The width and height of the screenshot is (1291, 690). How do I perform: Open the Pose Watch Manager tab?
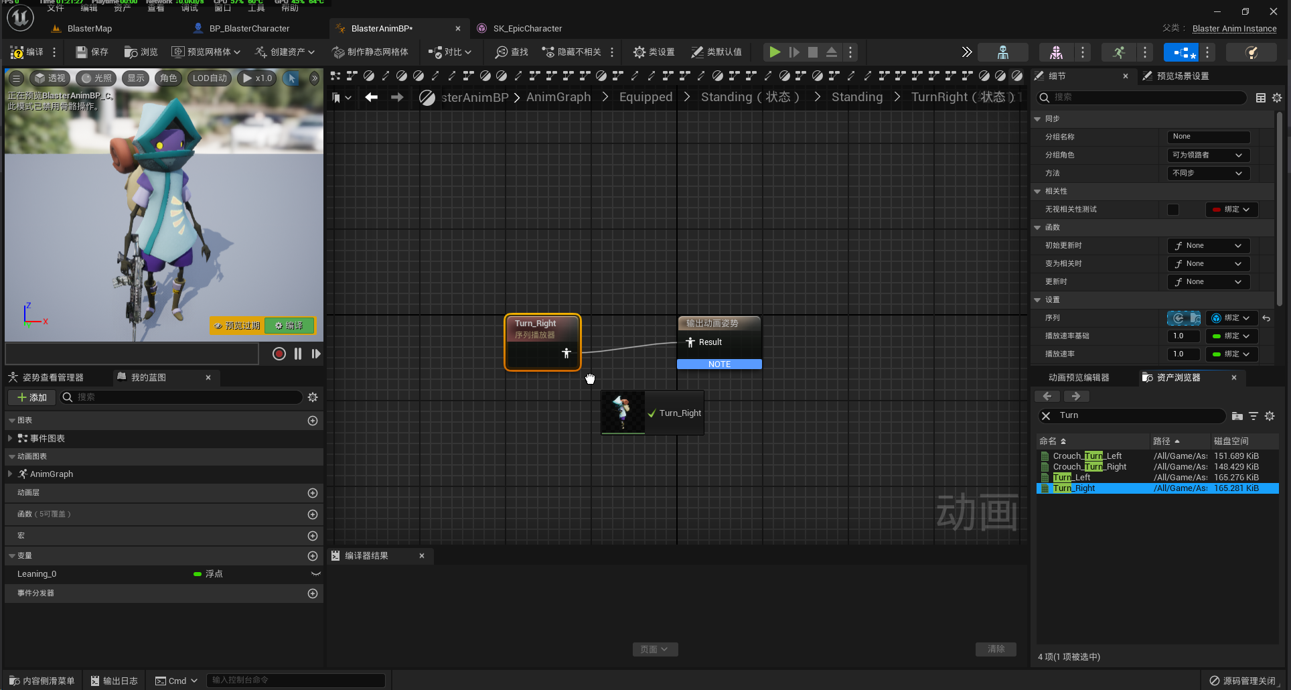coord(52,378)
